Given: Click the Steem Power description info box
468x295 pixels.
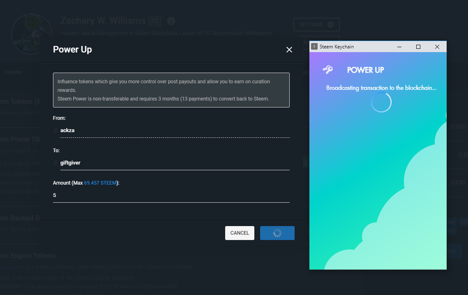Looking at the screenshot, I should (171, 90).
